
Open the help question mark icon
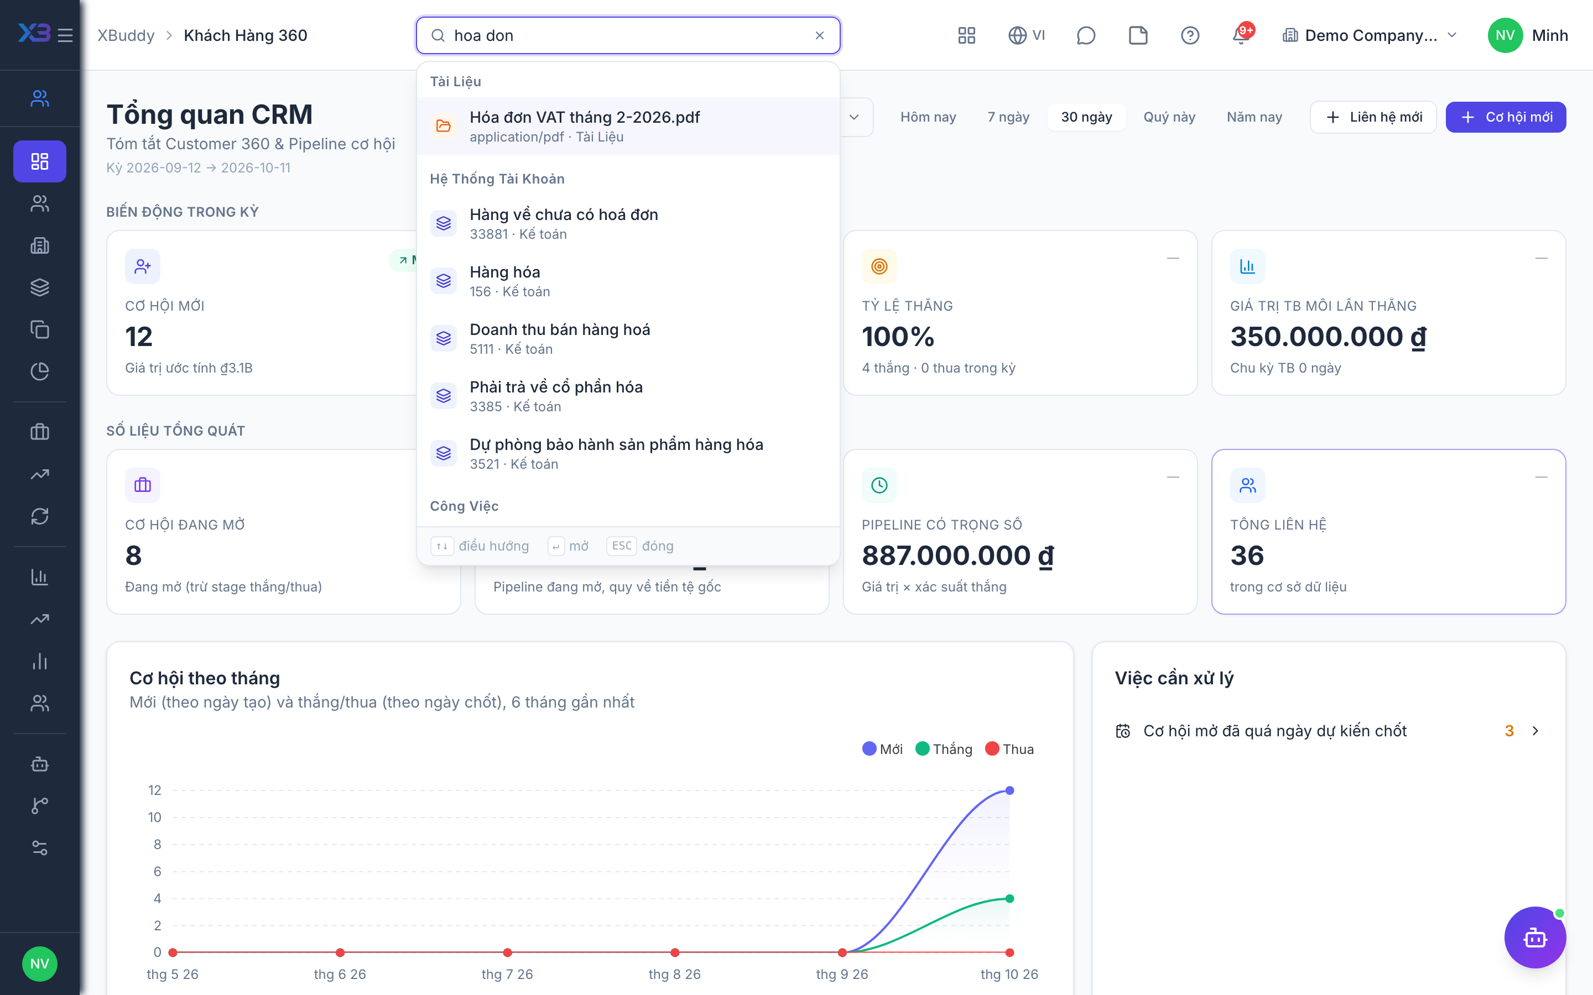pos(1190,35)
